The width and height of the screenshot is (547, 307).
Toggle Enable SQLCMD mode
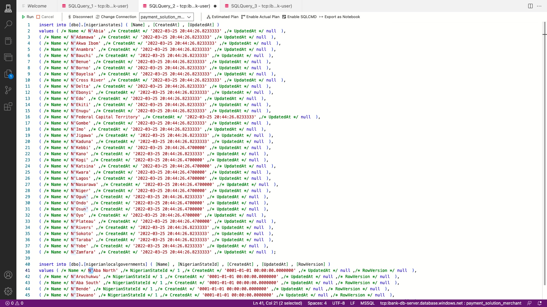pyautogui.click(x=299, y=17)
